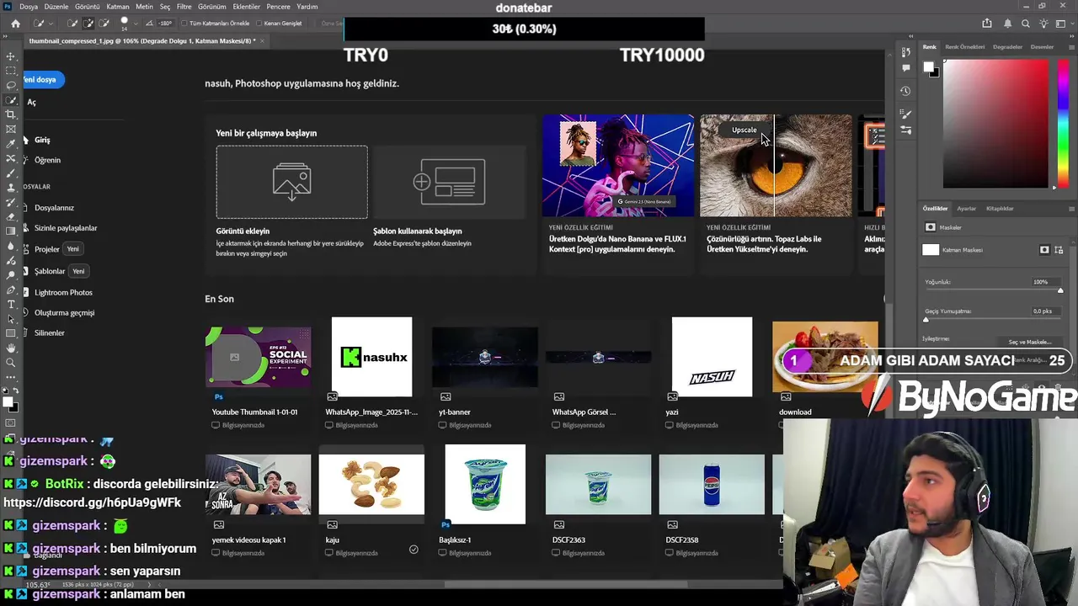Select the Pen tool

(11, 290)
